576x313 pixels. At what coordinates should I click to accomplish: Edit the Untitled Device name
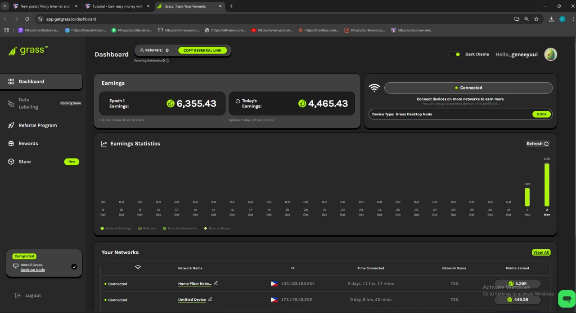click(210, 299)
